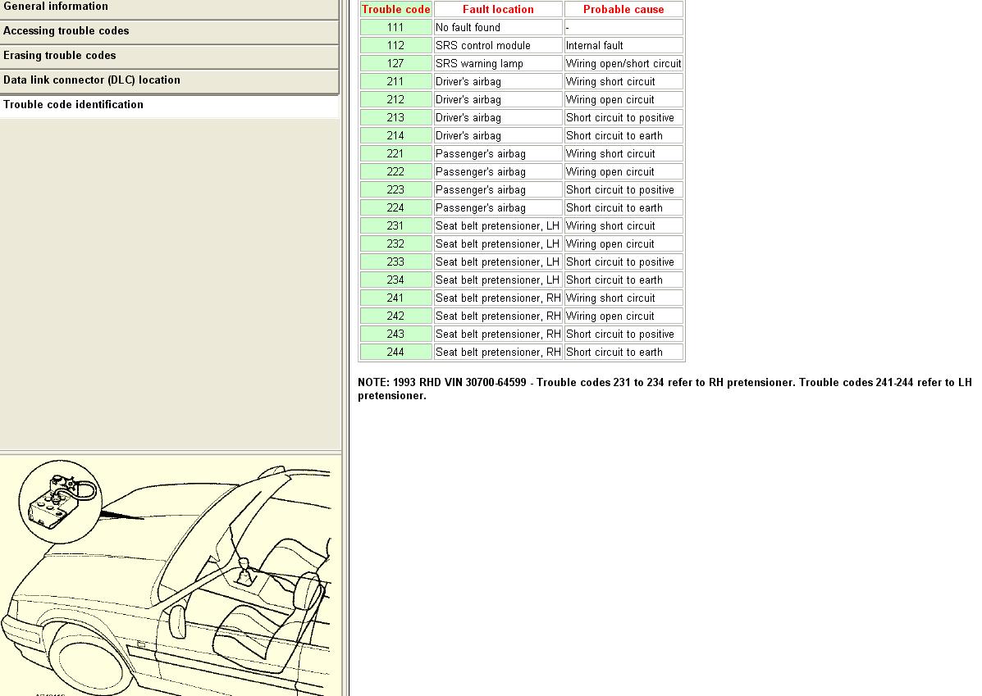The image size is (982, 696).
Task: Select Accessing trouble codes in sidebar
Action: click(66, 31)
